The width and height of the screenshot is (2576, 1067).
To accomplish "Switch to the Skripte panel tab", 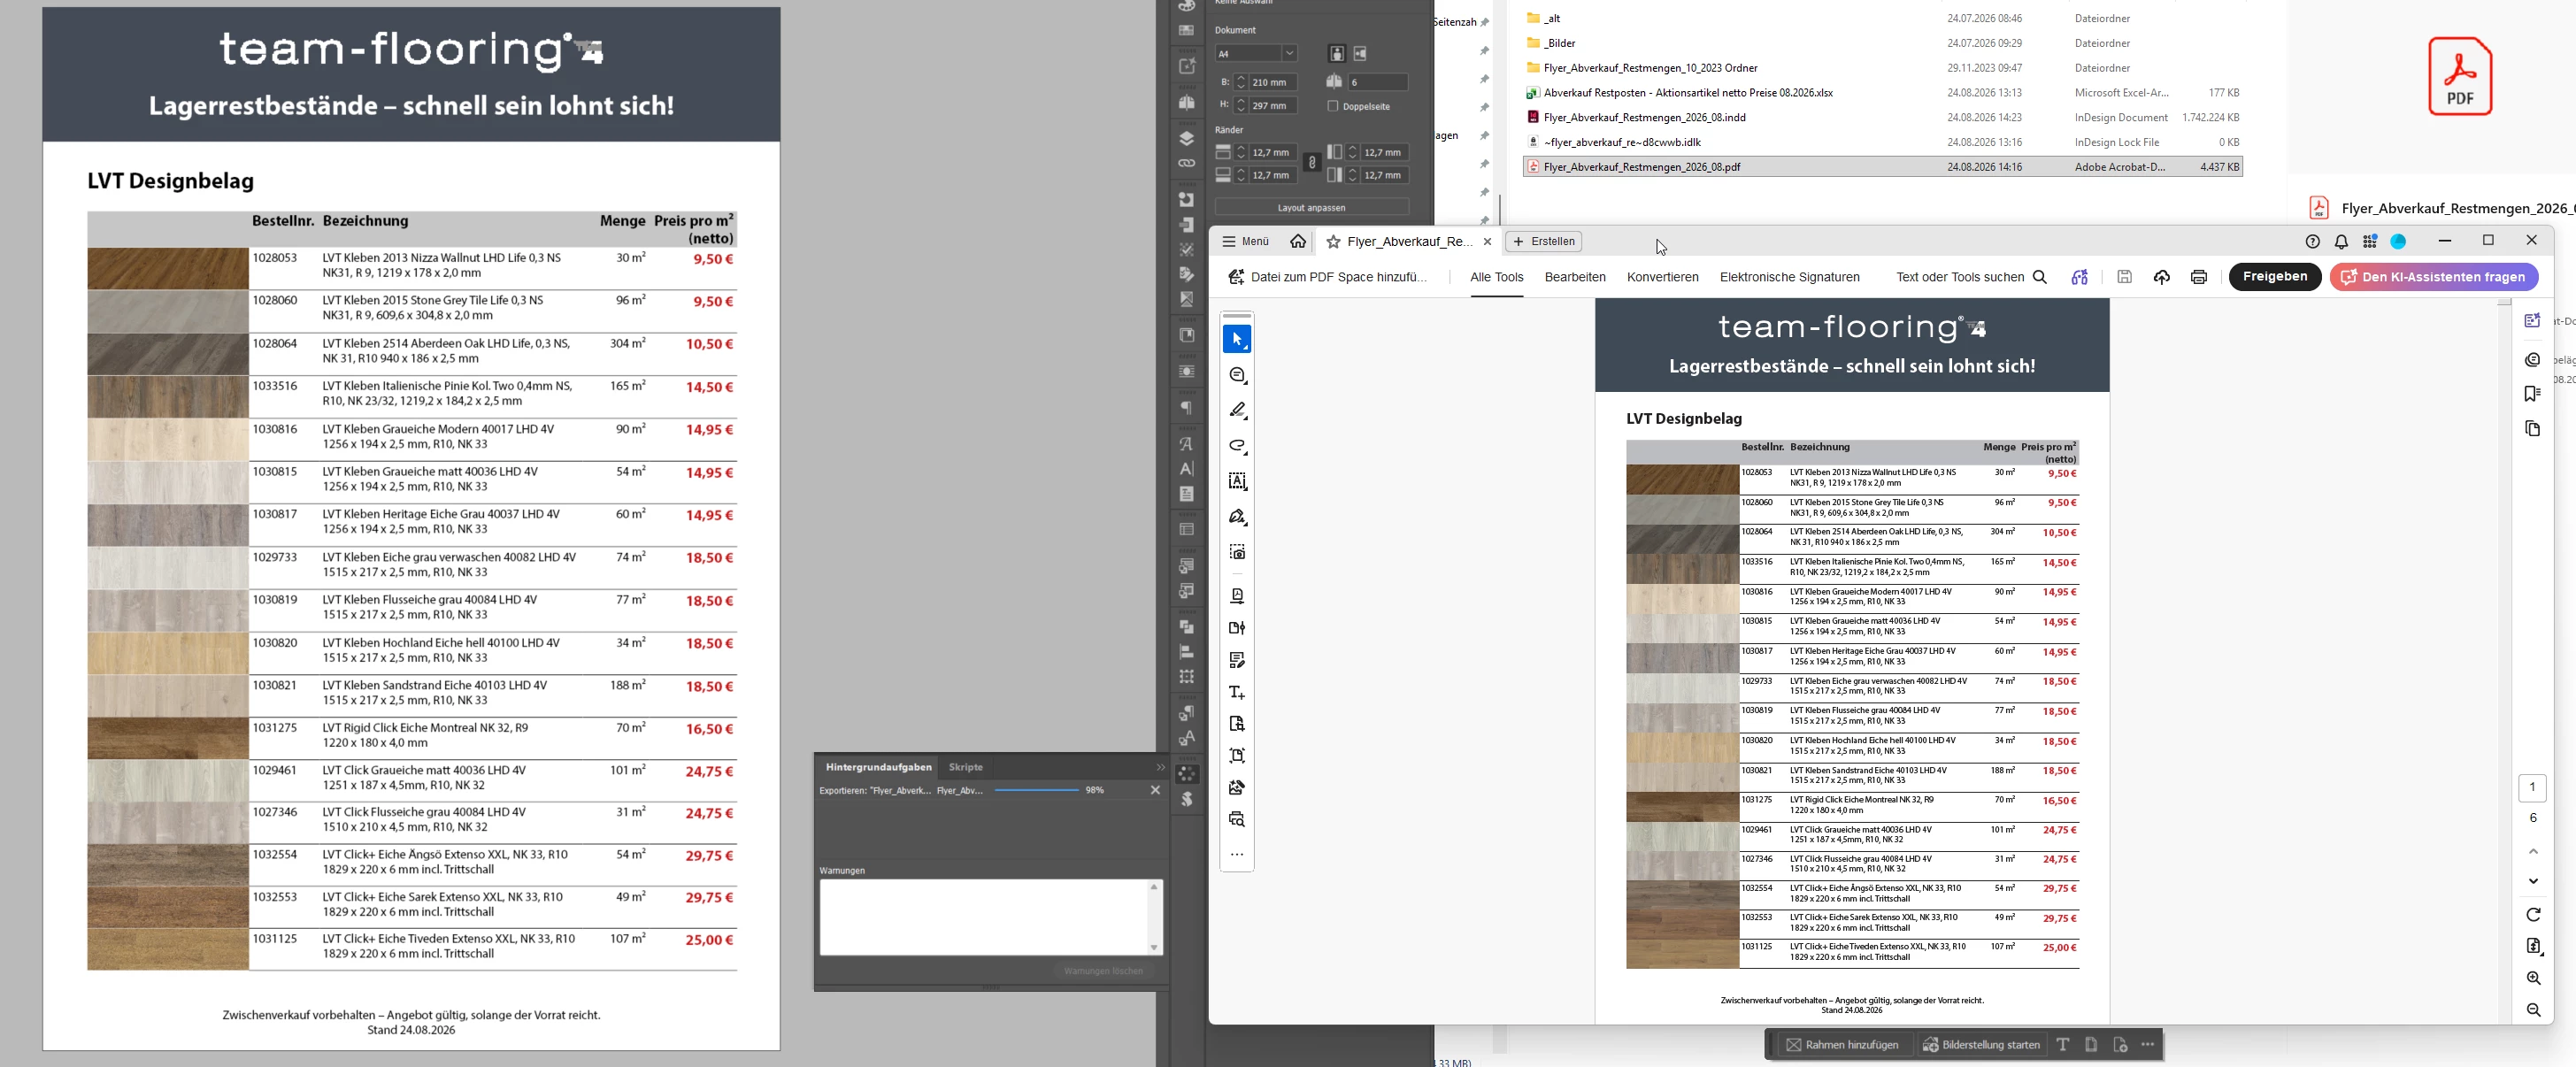I will point(965,767).
